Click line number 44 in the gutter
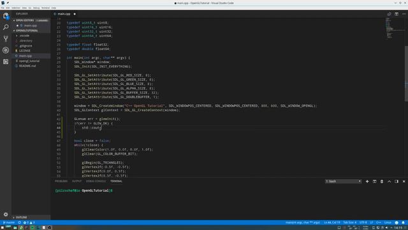Image resolution: width=408 pixels, height=230 pixels. [x=59, y=128]
